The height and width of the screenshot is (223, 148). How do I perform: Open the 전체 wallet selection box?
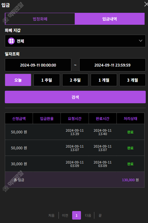[75, 41]
